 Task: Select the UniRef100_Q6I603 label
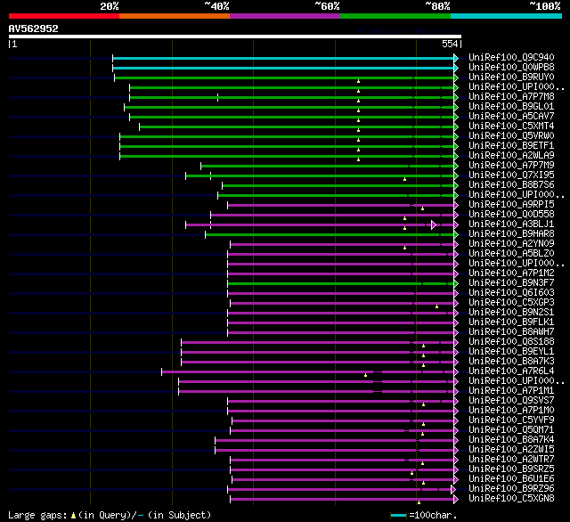(x=511, y=293)
